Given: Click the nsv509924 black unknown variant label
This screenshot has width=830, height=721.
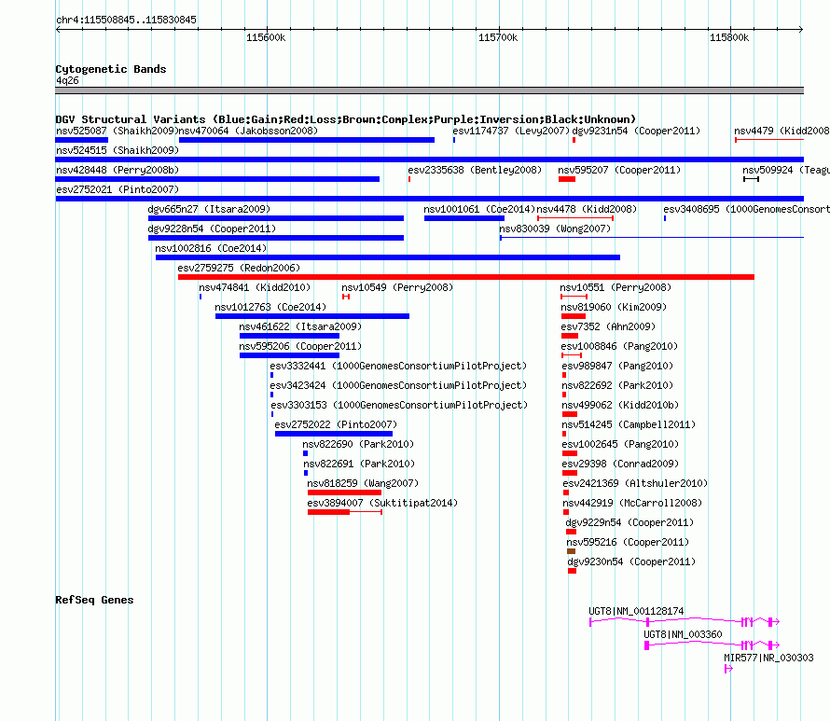Looking at the screenshot, I should [785, 170].
